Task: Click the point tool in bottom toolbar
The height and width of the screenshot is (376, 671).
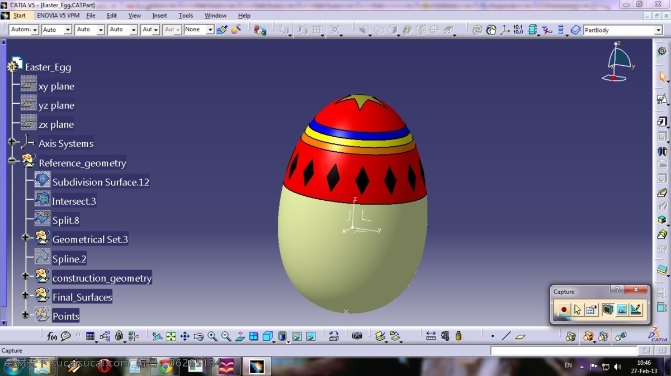Action: (x=493, y=336)
